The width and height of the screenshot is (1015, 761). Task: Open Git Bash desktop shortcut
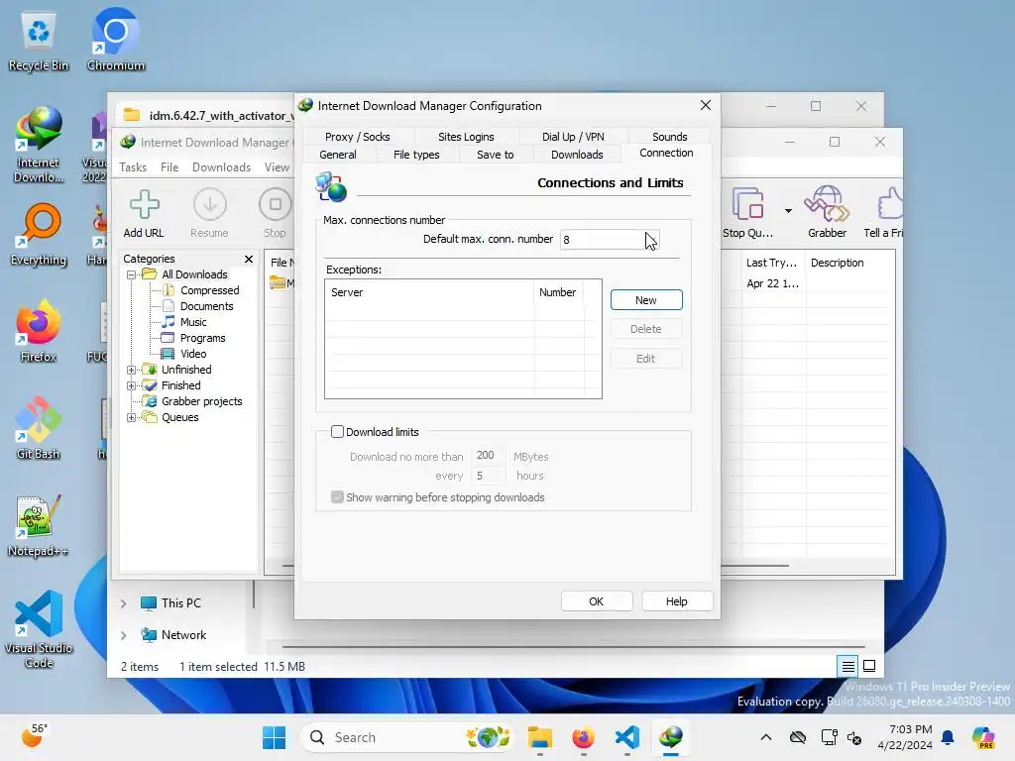click(x=39, y=428)
